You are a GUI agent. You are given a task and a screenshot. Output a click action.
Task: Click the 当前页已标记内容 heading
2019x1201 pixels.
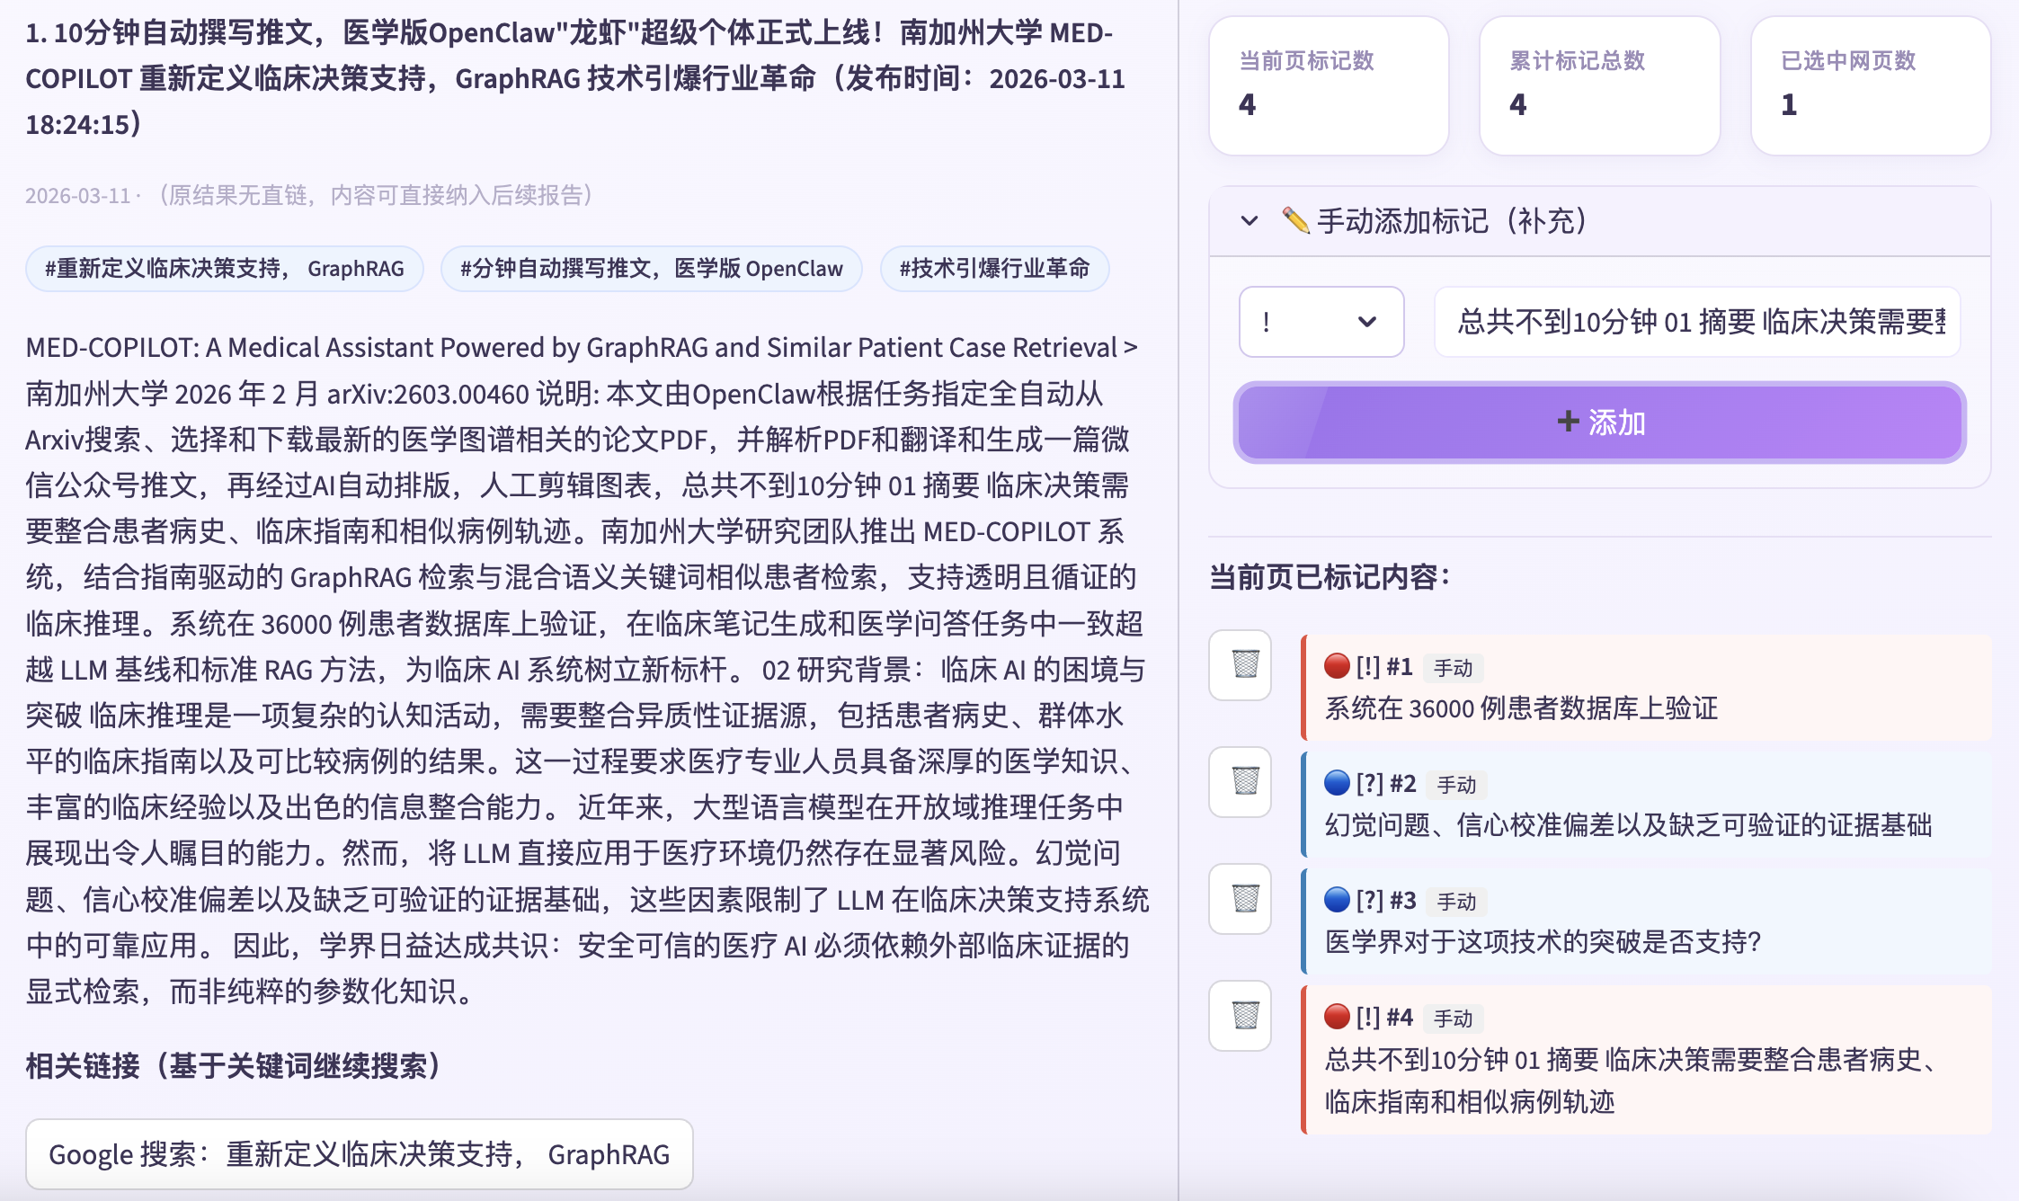(1330, 576)
